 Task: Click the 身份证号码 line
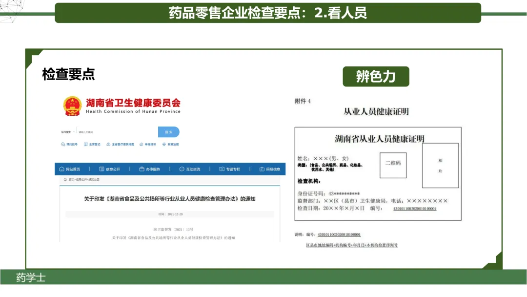pos(328,194)
